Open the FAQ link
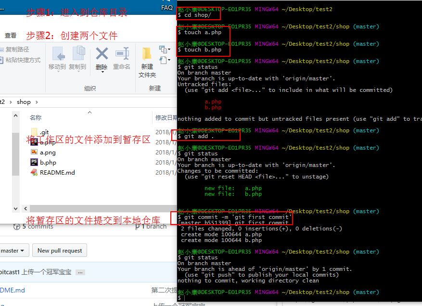422x306 pixels. coord(167,7)
